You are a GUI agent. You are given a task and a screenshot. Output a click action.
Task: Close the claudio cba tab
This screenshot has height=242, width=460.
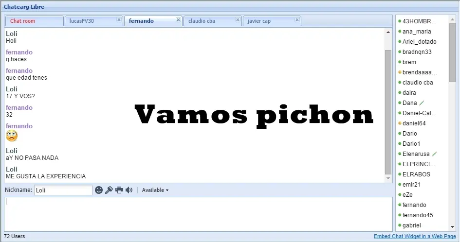(238, 19)
